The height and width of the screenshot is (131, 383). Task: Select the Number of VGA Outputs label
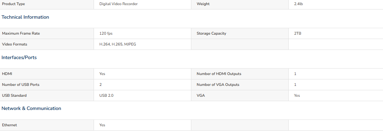pyautogui.click(x=218, y=85)
